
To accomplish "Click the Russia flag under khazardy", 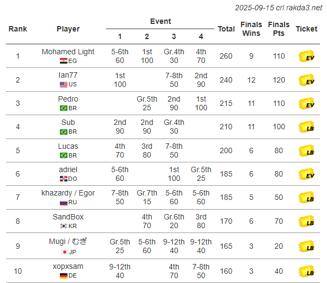I will [64, 202].
